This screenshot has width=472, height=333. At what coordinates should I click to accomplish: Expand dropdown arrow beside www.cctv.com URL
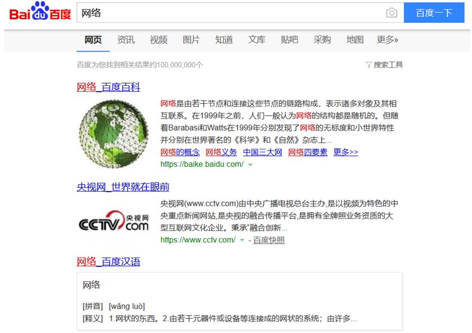[242, 240]
